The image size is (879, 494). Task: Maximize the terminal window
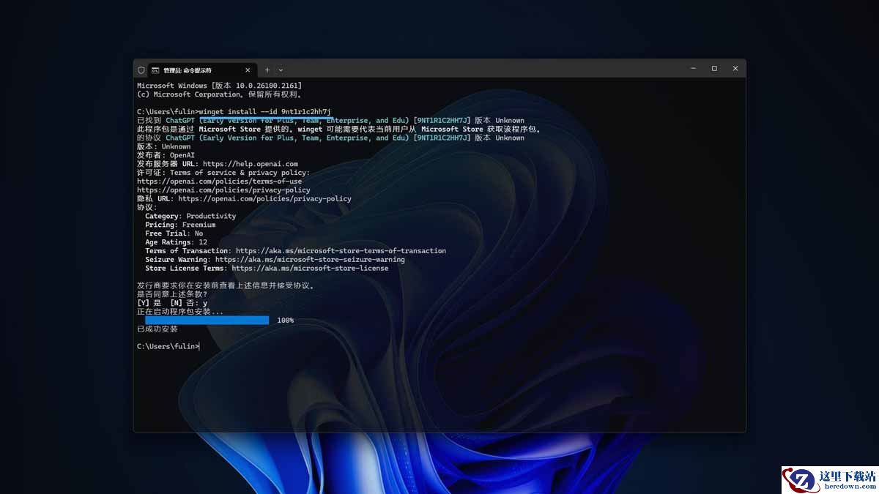[714, 69]
